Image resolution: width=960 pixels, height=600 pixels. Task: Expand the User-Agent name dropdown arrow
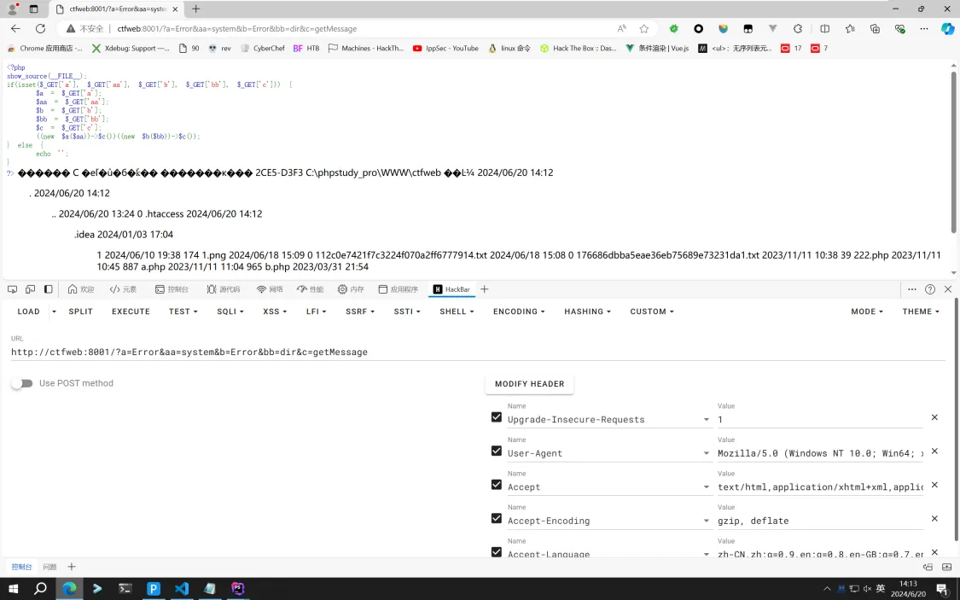point(706,454)
